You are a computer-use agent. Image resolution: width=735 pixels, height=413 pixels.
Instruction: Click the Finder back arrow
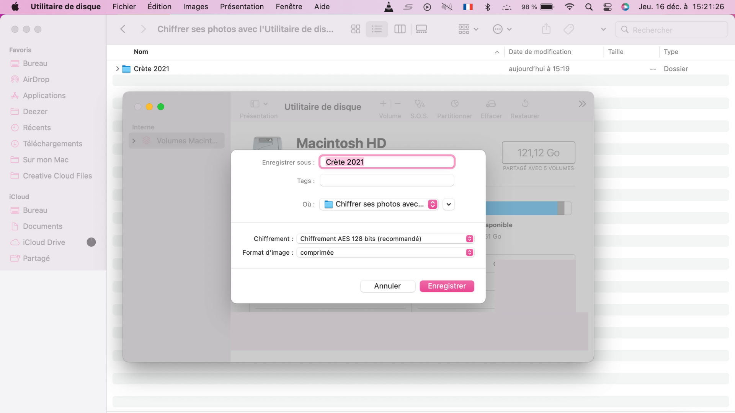123,29
